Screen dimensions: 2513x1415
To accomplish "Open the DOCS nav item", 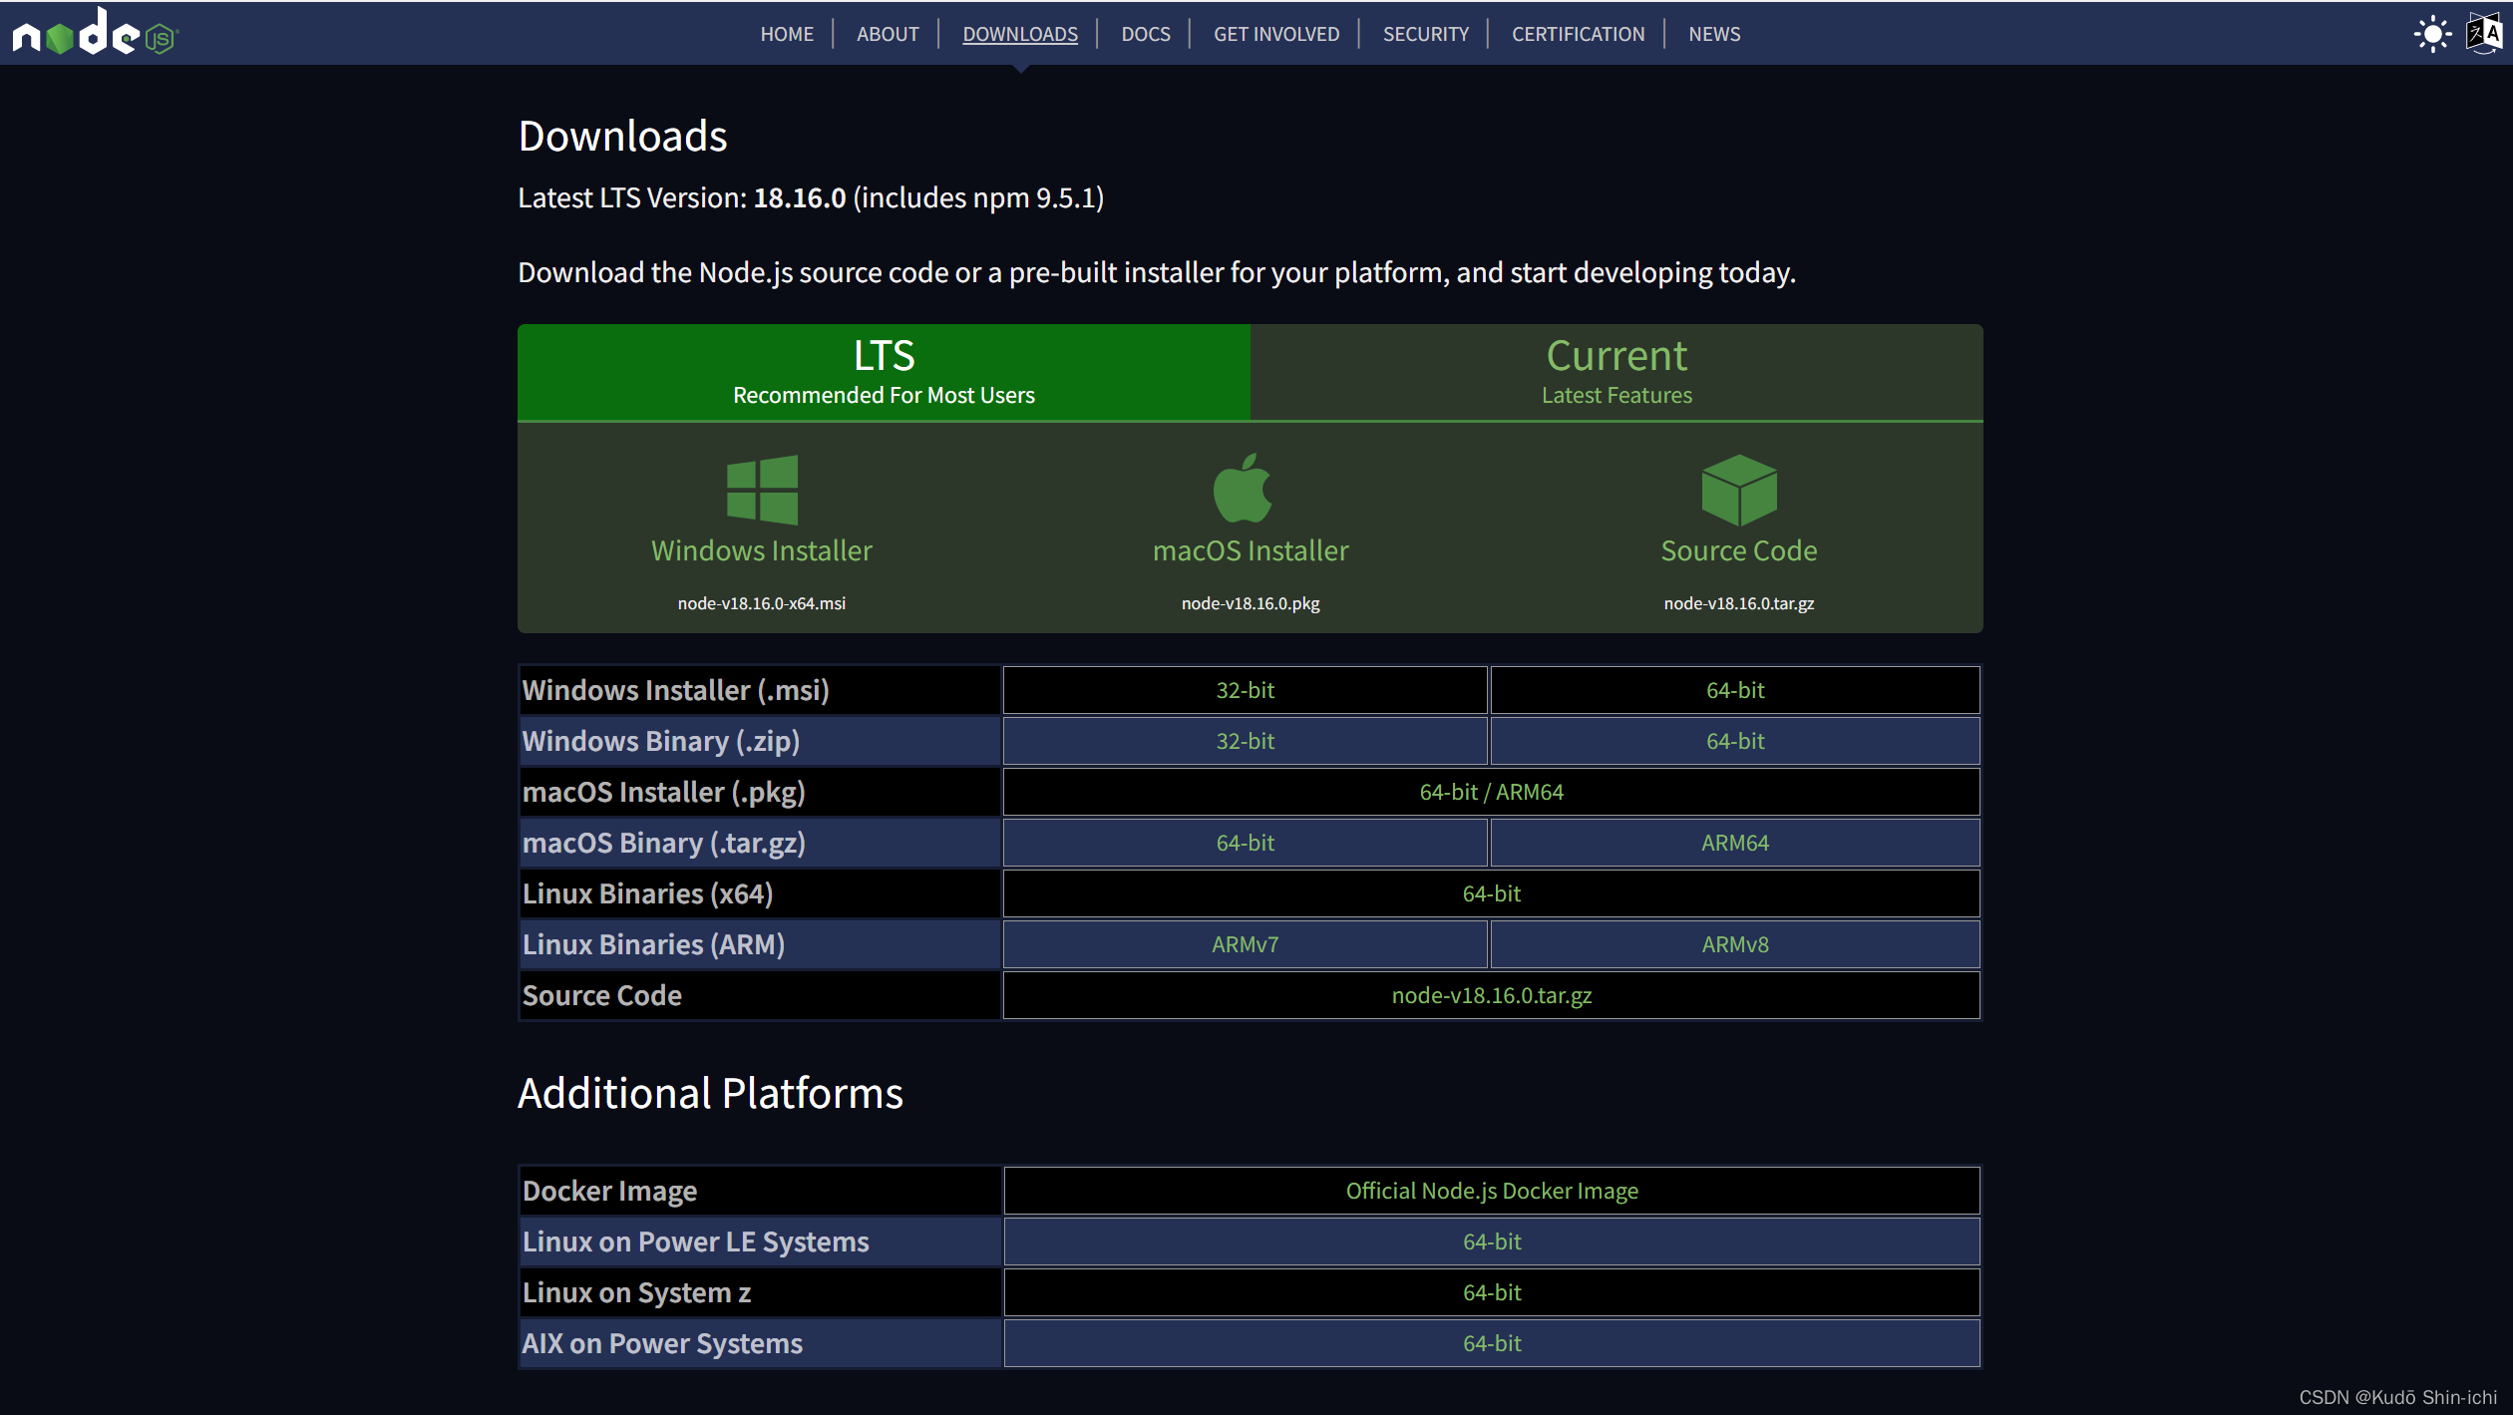I will 1146,34.
